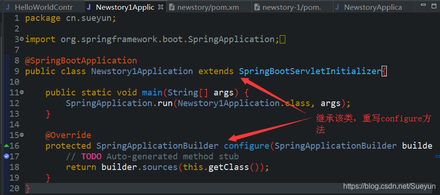Click the 'TODO' comment tag
The height and width of the screenshot is (195, 440).
(91, 156)
